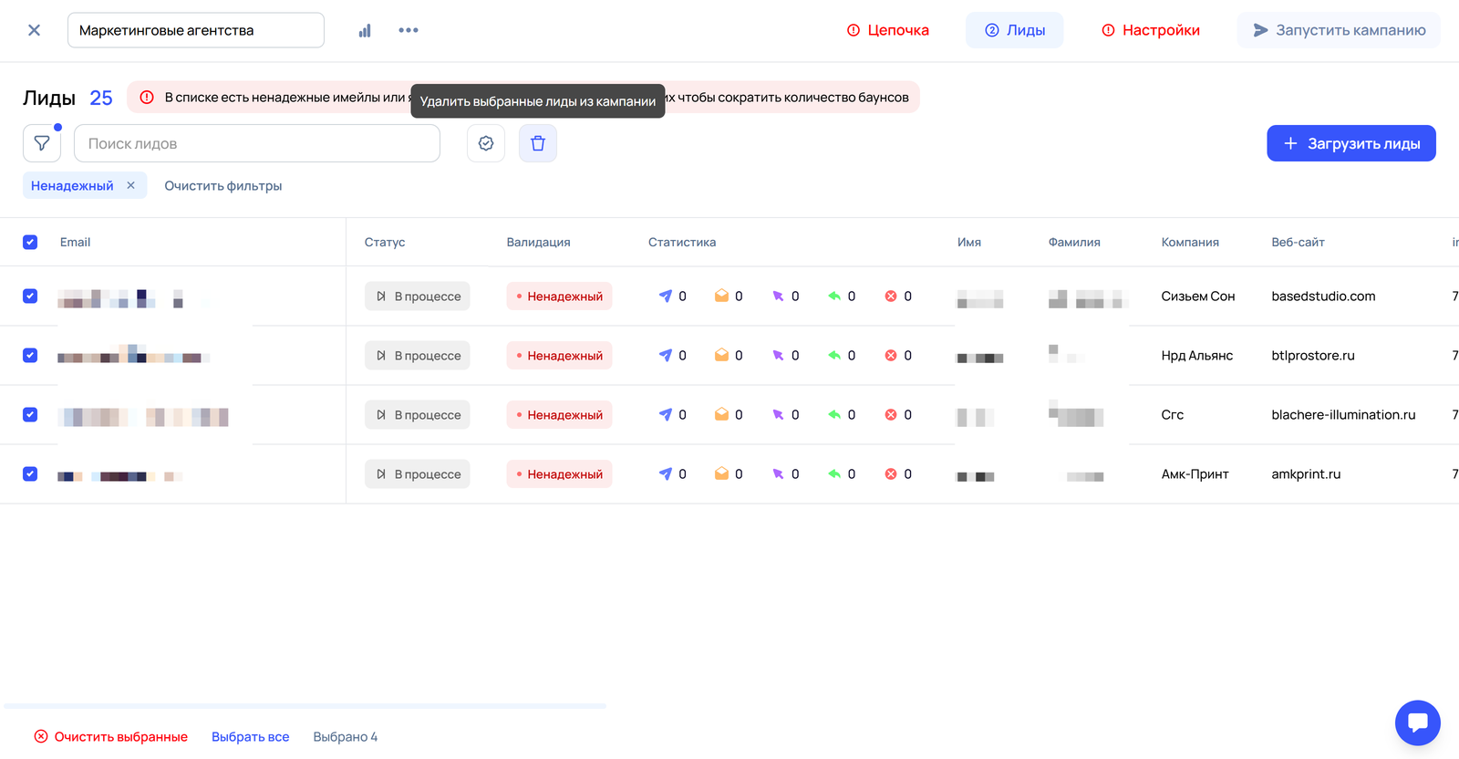Remove the Ненадежный filter chip

(131, 185)
